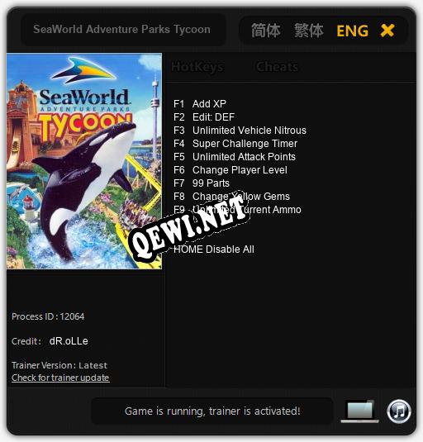Click the Process ID: 12064 text
The image size is (423, 442).
pyautogui.click(x=48, y=316)
